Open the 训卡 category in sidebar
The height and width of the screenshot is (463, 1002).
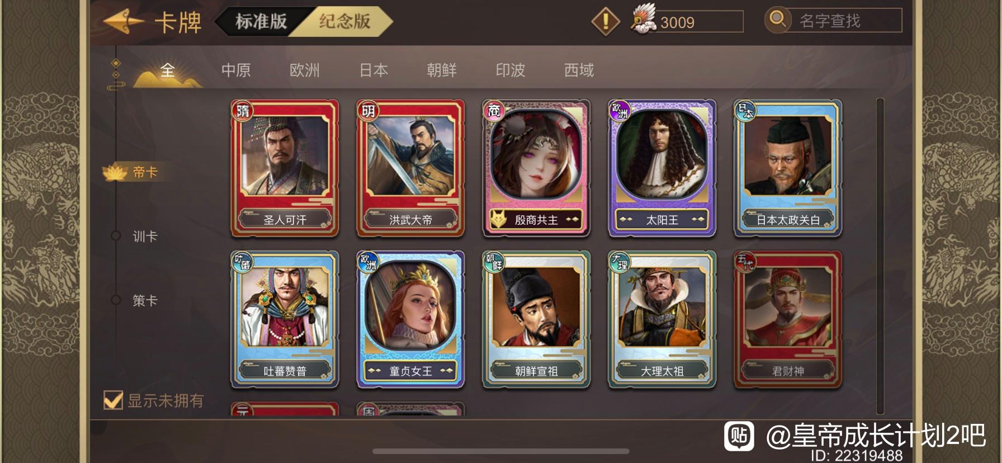pos(145,237)
